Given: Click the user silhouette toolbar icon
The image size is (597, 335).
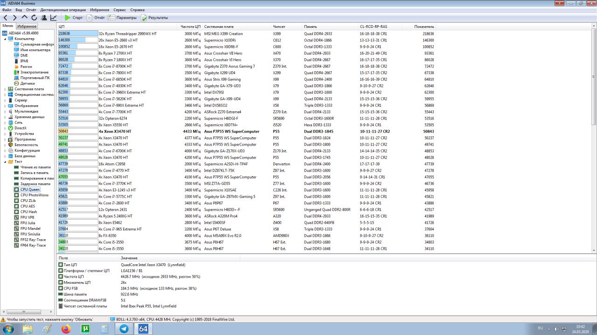Looking at the screenshot, I should click(44, 18).
